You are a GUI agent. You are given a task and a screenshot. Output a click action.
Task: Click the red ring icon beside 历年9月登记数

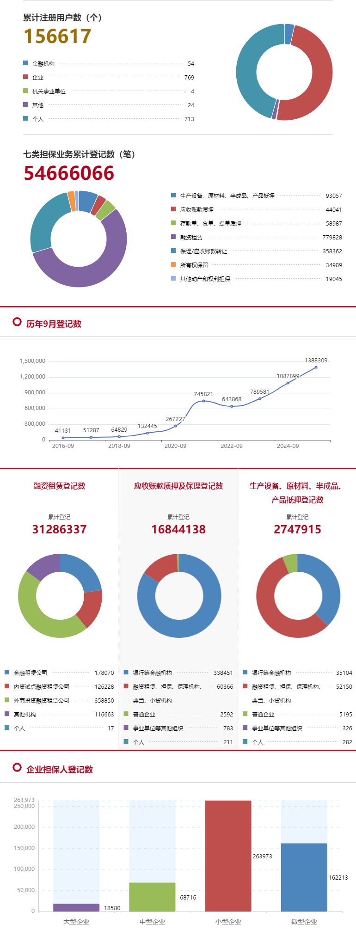tap(17, 322)
